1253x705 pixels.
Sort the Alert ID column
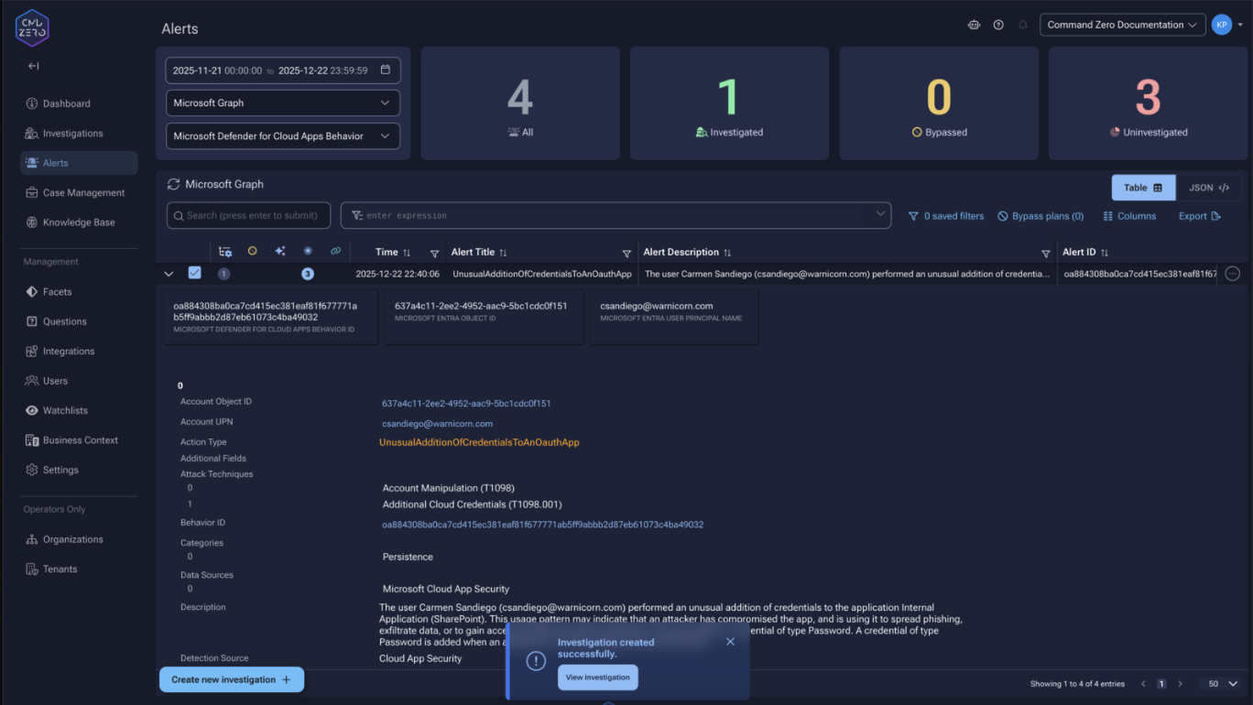(1105, 253)
